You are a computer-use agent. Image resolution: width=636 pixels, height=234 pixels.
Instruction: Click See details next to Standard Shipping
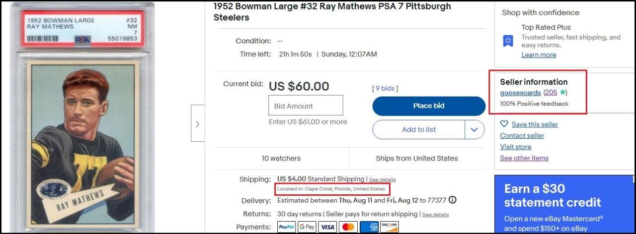(382, 179)
